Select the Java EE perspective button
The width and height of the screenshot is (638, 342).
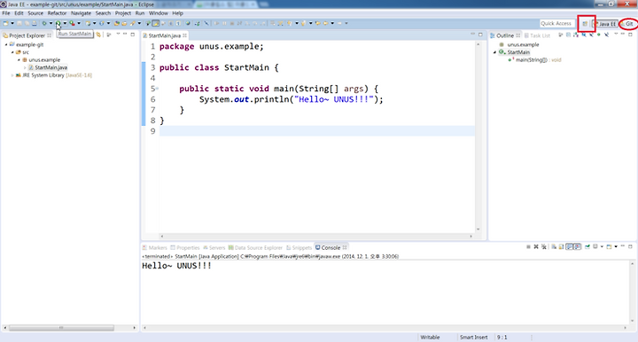coord(606,24)
